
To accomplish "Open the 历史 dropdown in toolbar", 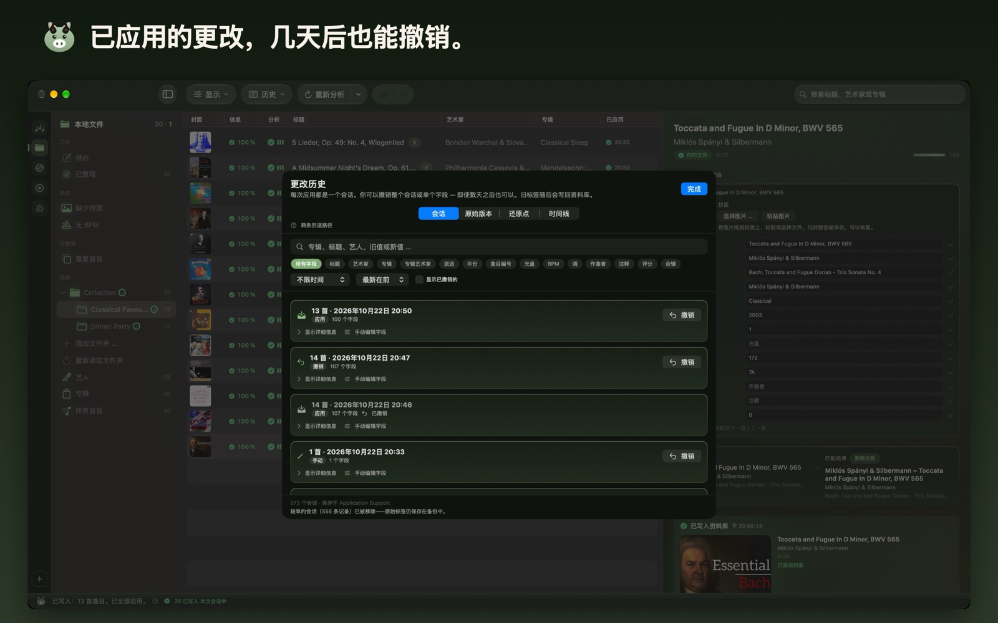I will coord(266,94).
